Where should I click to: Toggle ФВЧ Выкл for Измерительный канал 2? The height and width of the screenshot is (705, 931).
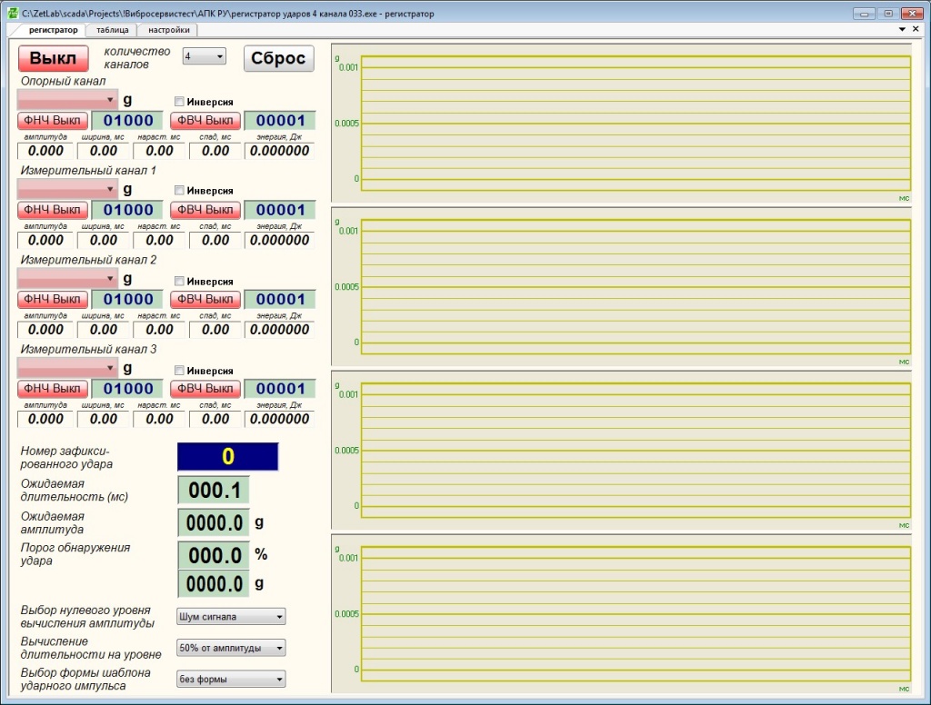click(205, 299)
